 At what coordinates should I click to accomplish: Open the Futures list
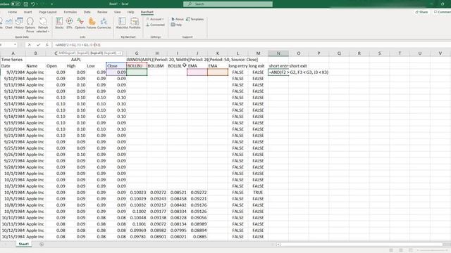[x=92, y=23]
